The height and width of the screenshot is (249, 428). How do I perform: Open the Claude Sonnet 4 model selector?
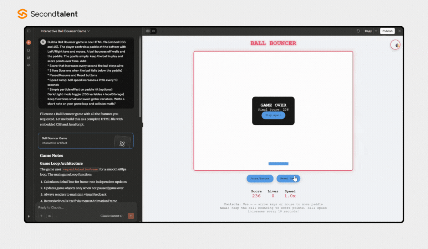[112, 216]
